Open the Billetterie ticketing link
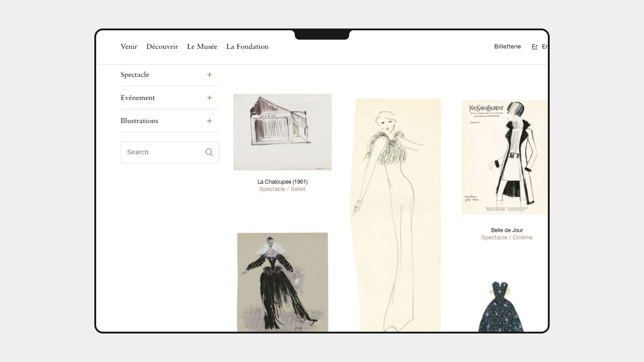Viewport: 644px width, 362px height. [x=507, y=47]
